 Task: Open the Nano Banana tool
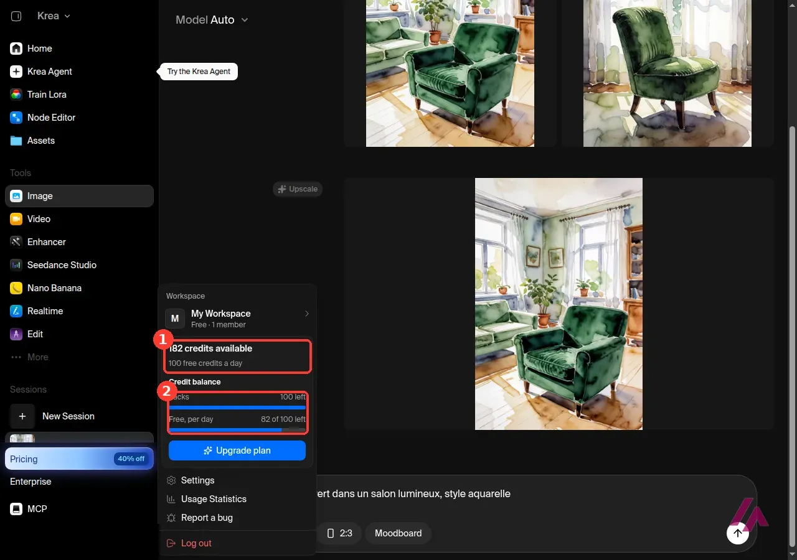click(x=79, y=288)
